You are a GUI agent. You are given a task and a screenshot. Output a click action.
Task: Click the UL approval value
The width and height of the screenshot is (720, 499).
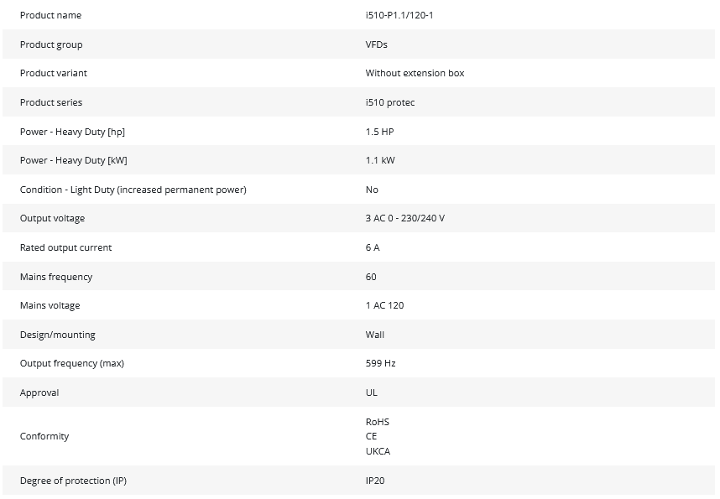(x=372, y=392)
